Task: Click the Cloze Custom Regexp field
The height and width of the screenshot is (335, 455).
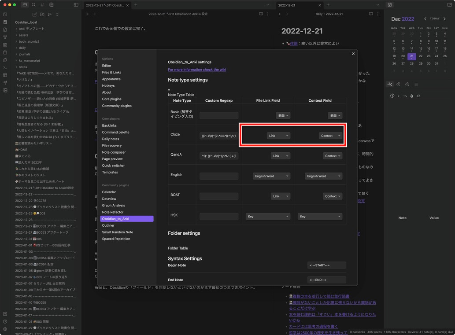Action: tap(219, 136)
